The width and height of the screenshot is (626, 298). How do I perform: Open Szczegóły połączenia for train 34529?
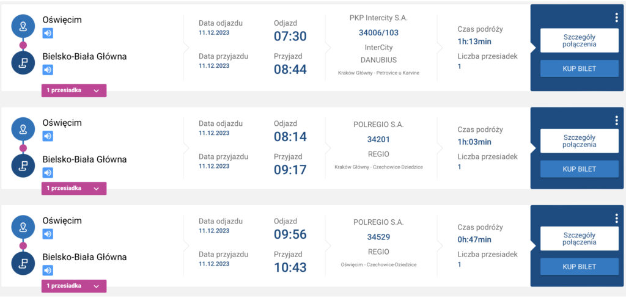coord(580,239)
